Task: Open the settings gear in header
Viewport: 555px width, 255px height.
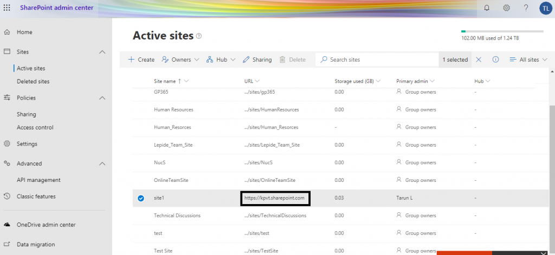Action: pyautogui.click(x=506, y=8)
